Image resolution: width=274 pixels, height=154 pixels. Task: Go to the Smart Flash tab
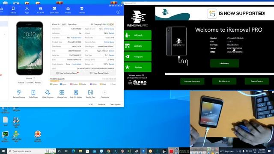[54, 10]
